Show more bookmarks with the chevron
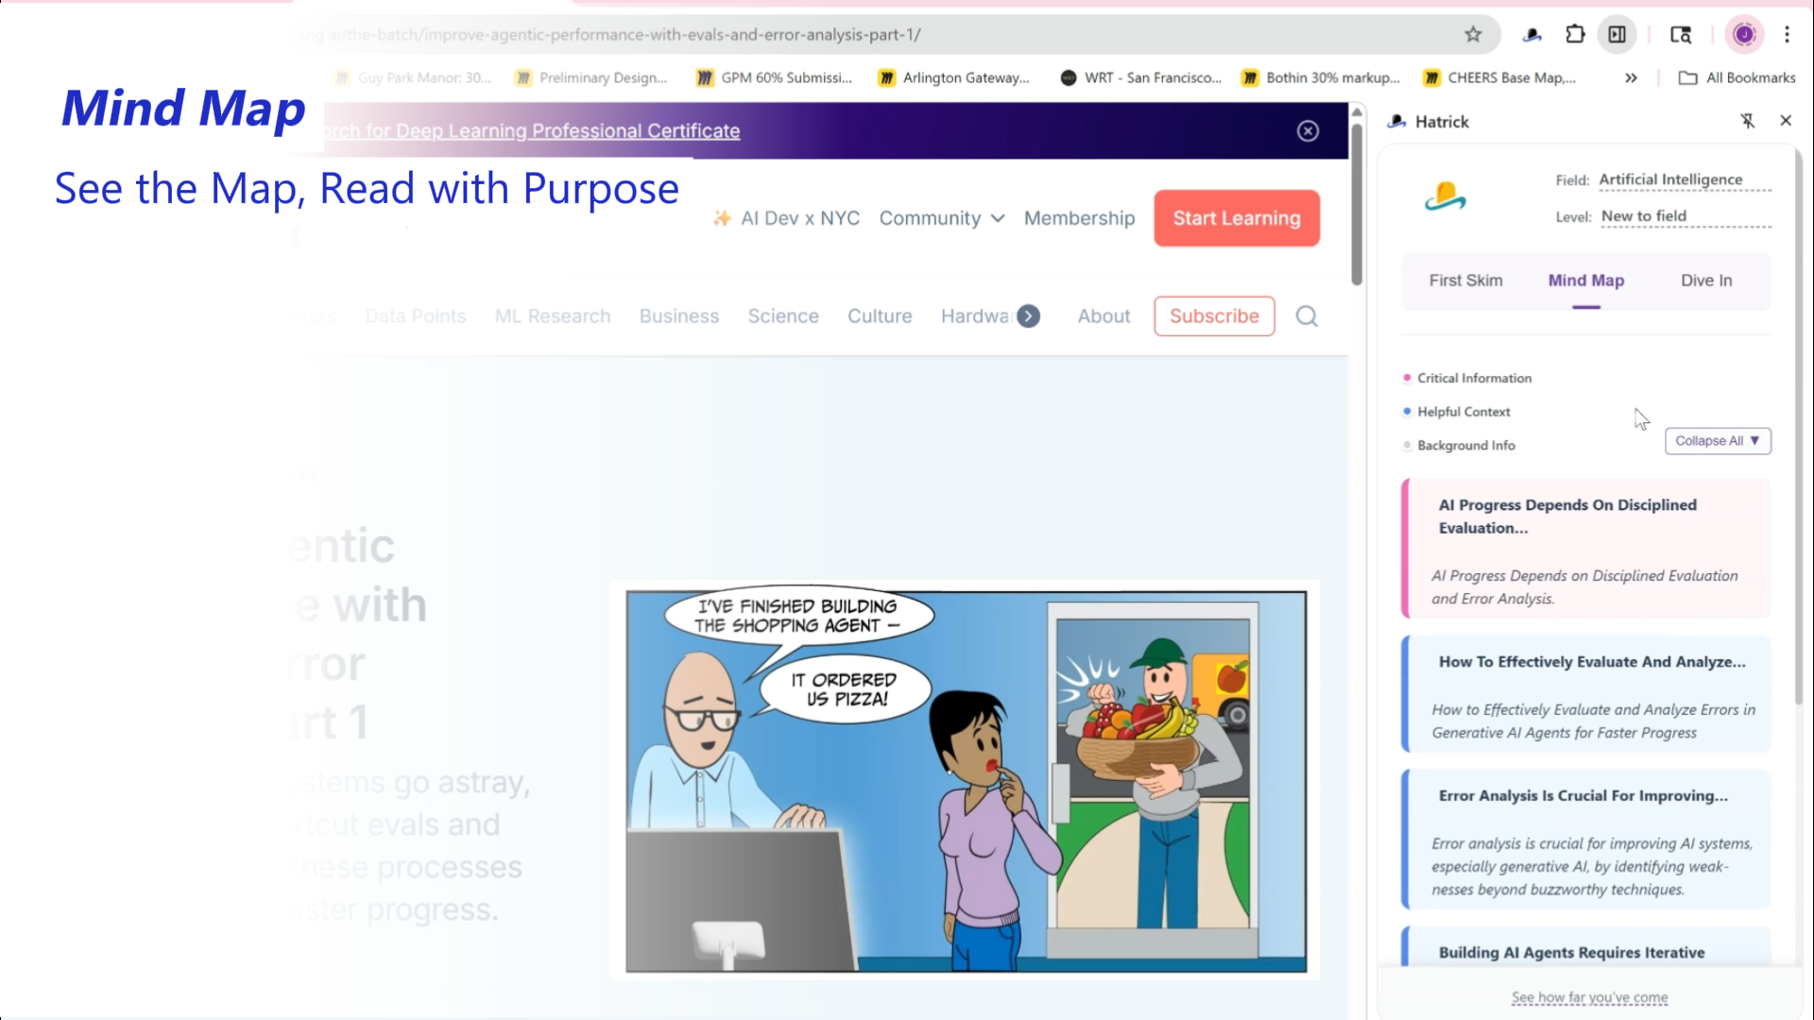 pyautogui.click(x=1631, y=78)
